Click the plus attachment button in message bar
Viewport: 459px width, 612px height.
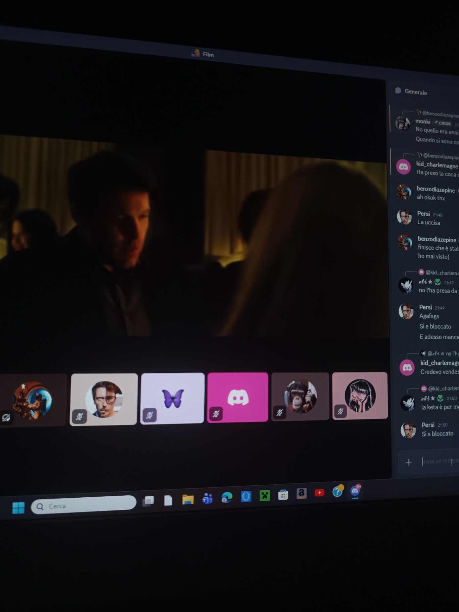pos(409,462)
